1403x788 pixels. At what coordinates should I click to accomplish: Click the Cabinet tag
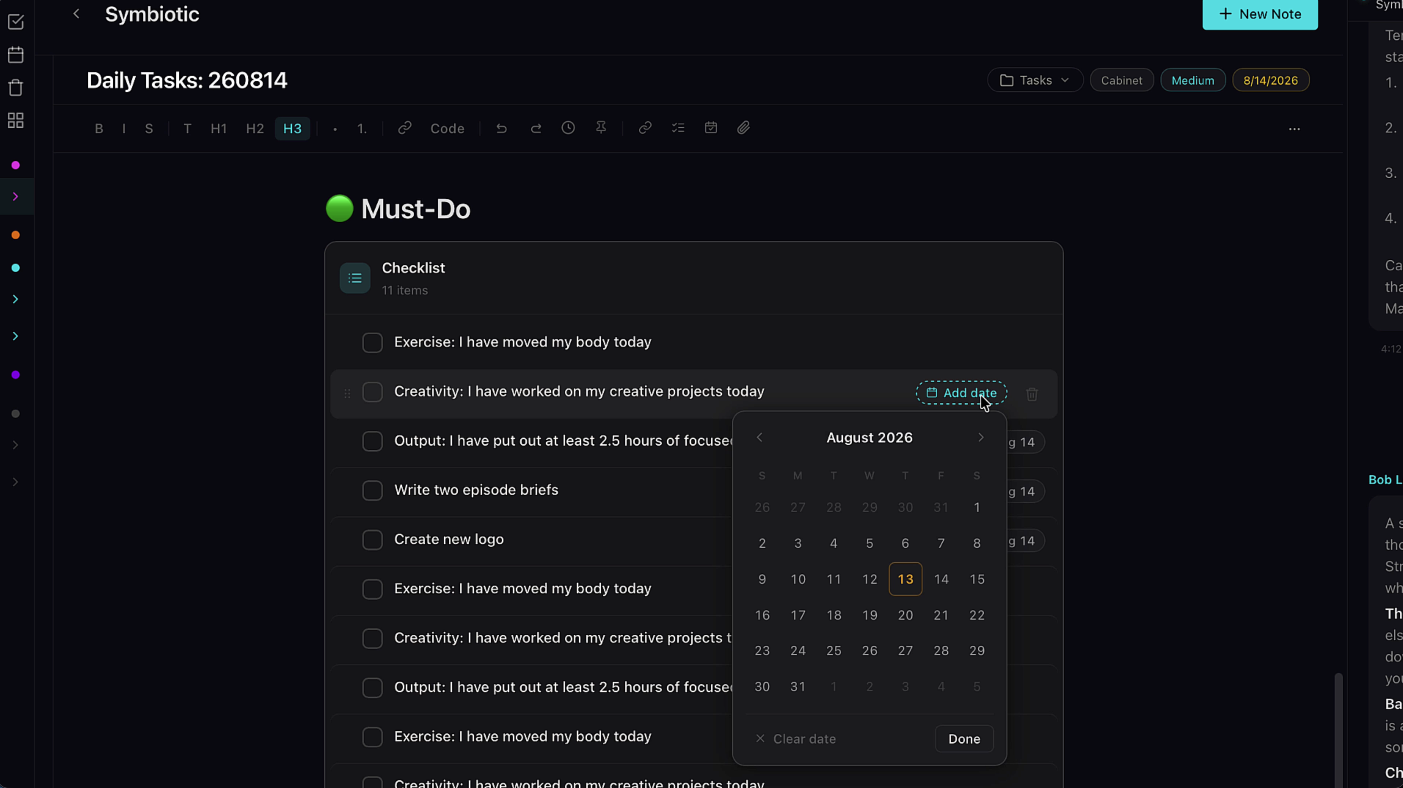click(x=1122, y=80)
